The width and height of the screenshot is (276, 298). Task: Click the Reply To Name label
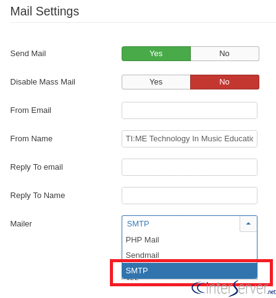[x=38, y=196]
